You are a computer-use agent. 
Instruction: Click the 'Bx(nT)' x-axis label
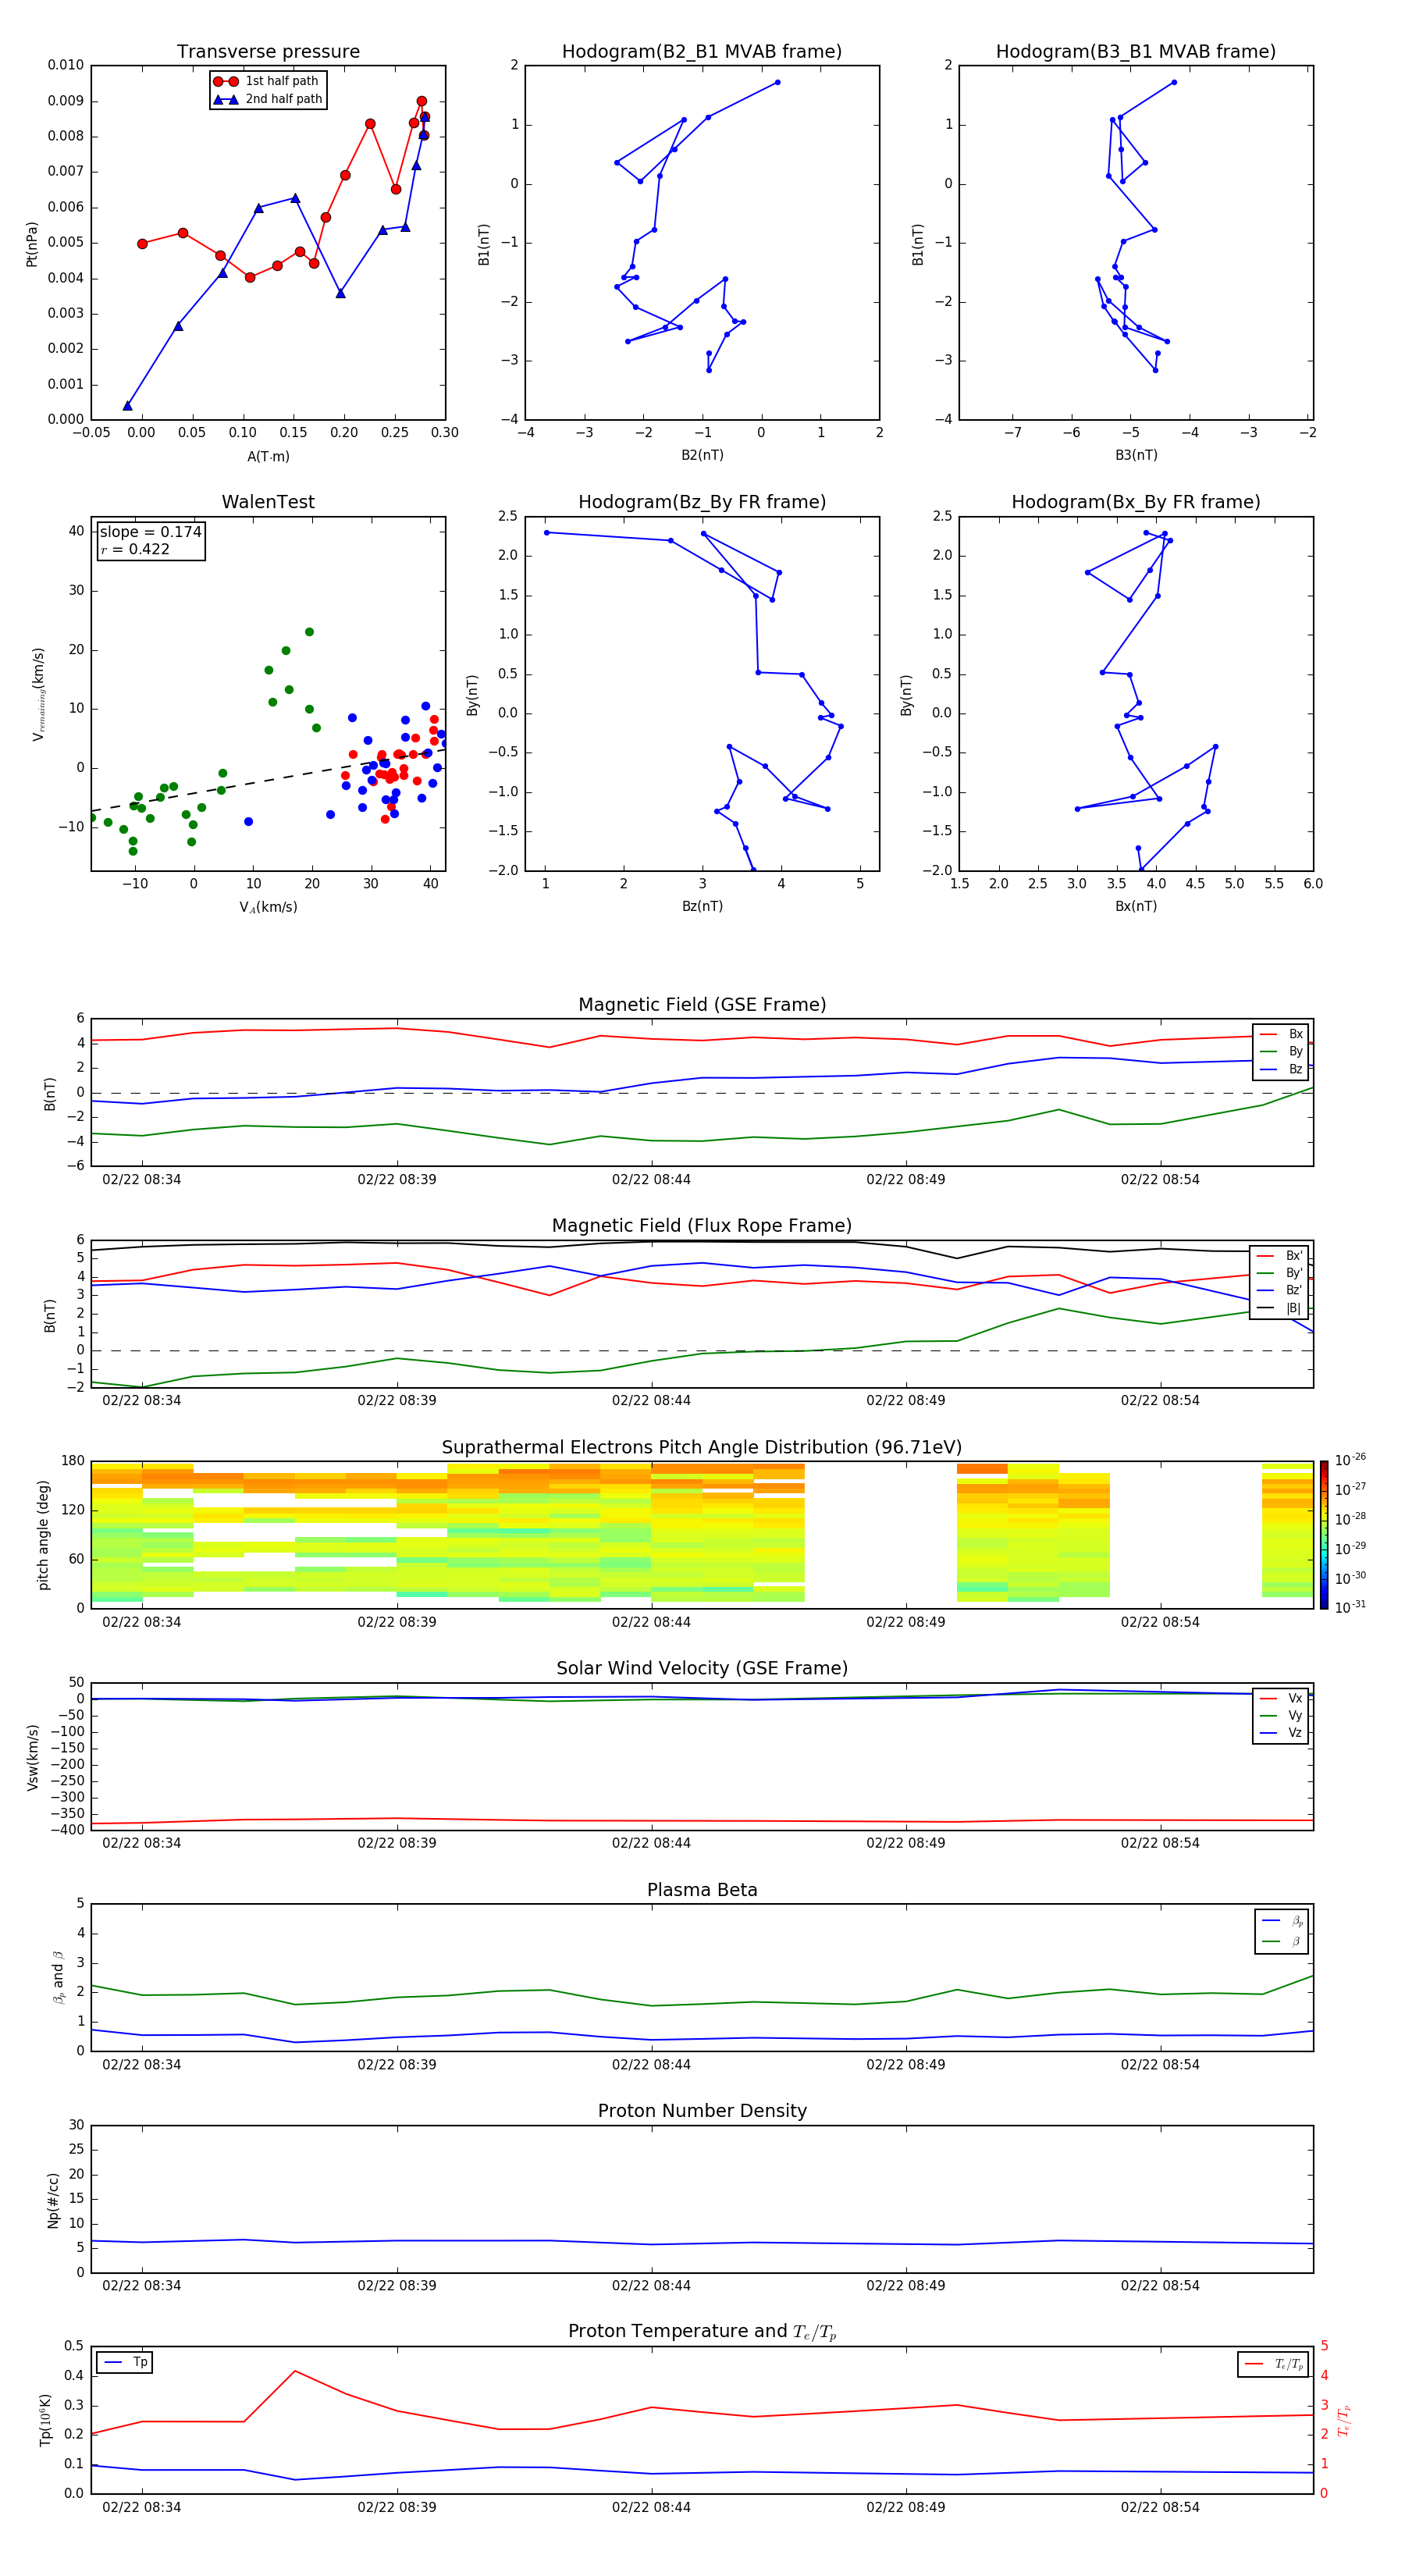[x=1136, y=906]
